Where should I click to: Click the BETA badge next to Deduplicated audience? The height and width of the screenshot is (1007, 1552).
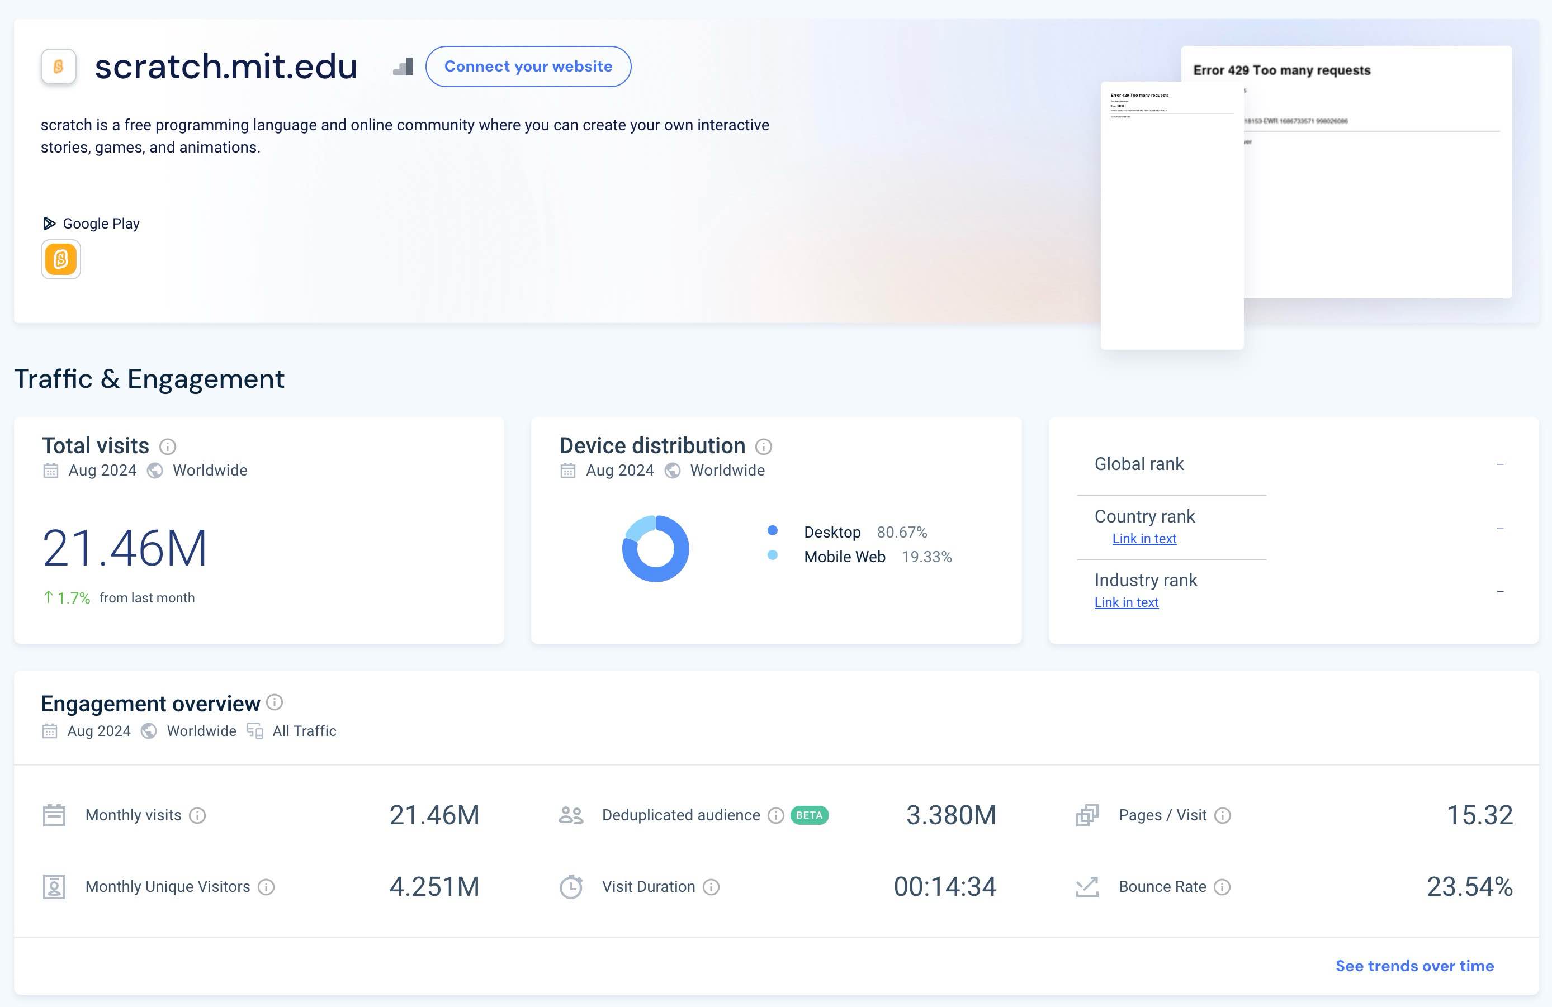coord(809,816)
